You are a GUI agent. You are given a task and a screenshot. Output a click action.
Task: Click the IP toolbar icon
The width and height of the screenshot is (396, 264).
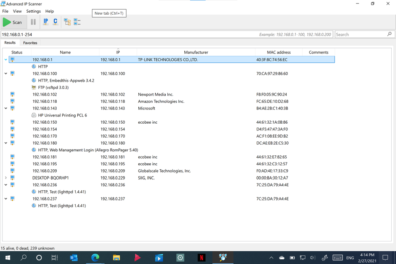[46, 22]
